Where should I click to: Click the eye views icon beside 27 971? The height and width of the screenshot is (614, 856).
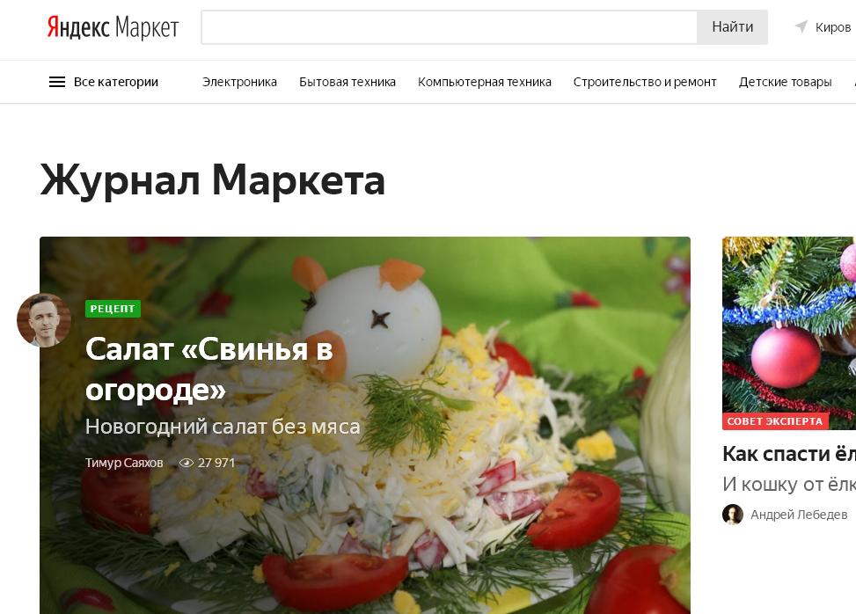pos(187,463)
